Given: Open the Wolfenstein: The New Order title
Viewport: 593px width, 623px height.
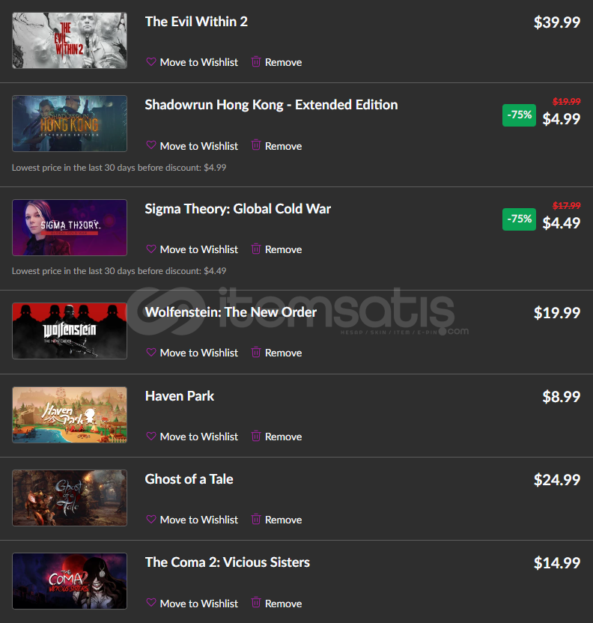Looking at the screenshot, I should coord(231,312).
